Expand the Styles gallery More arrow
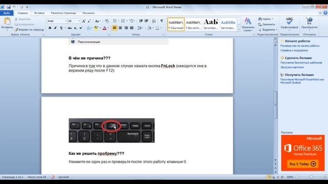Viewport: 328px width, 184px height. coord(239,30)
